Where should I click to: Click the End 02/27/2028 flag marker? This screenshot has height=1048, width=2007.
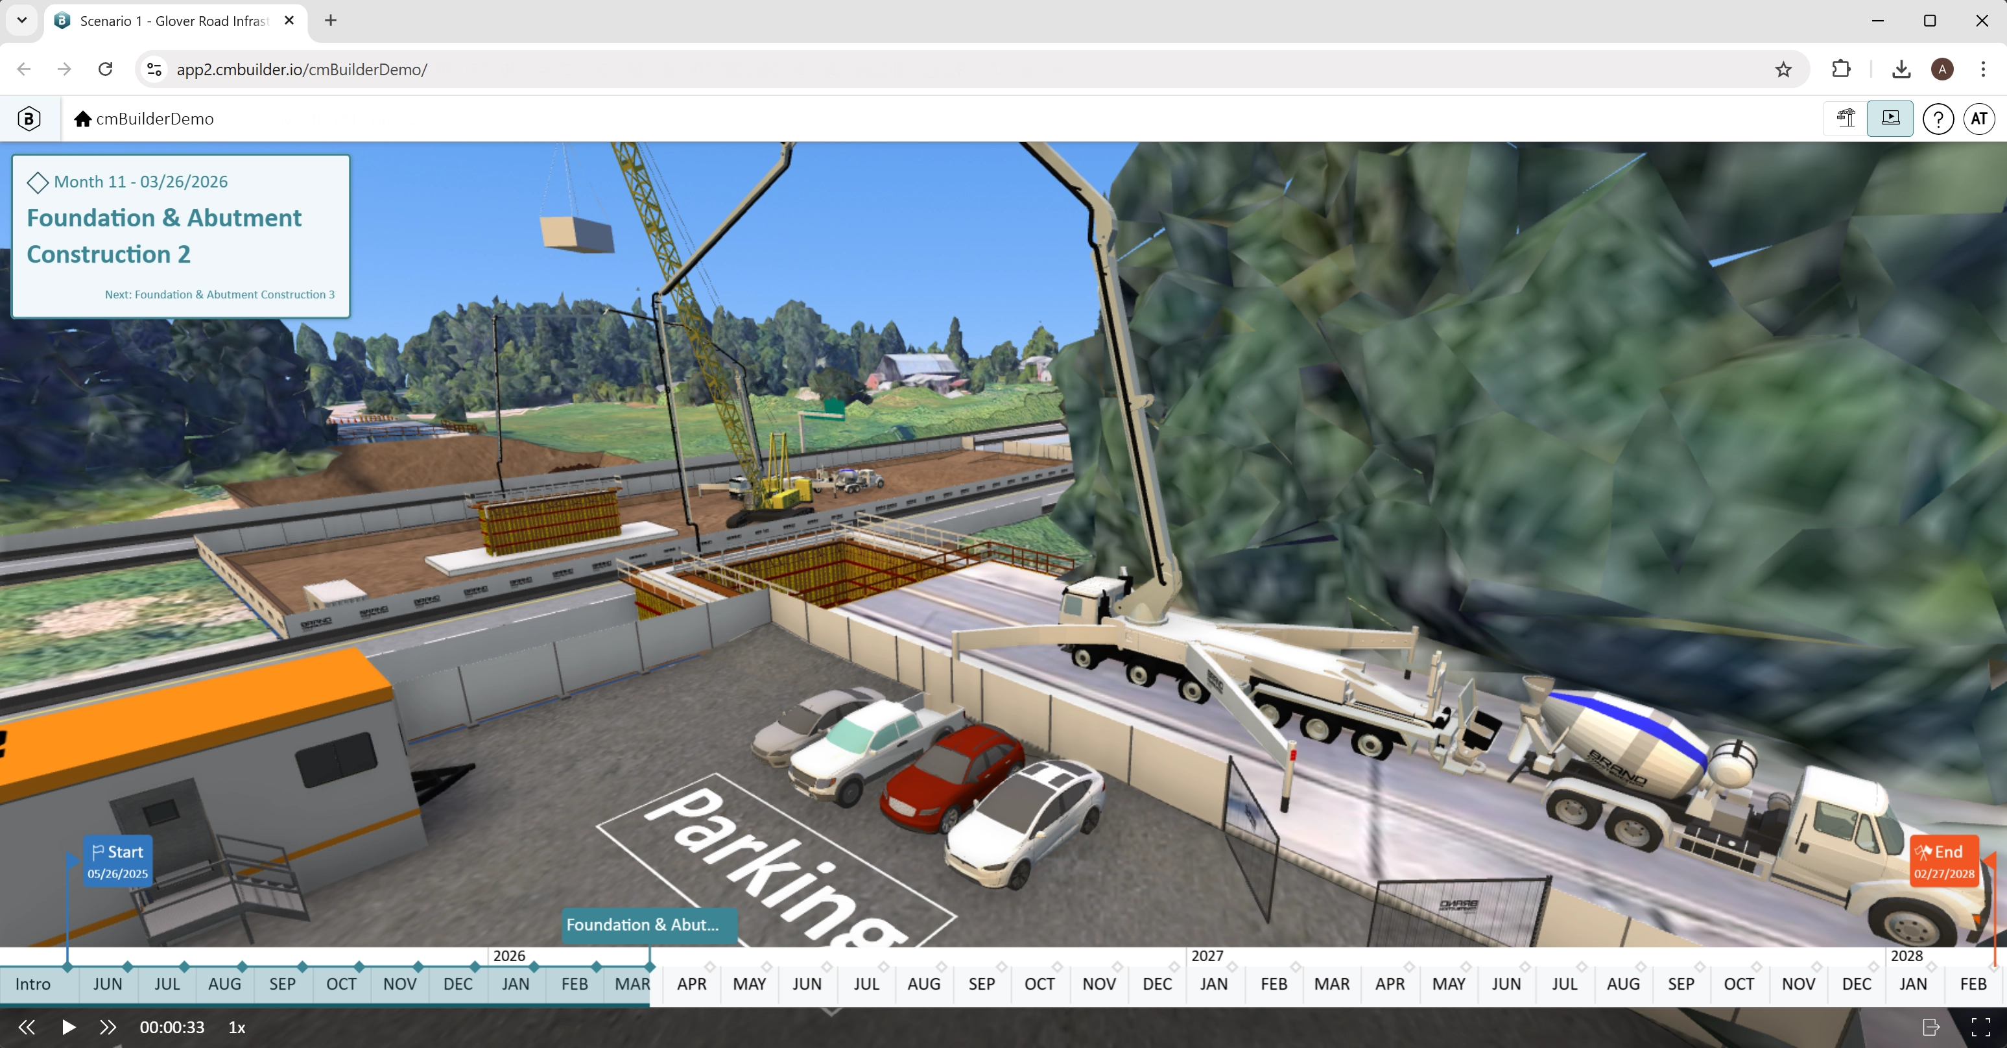point(1944,861)
